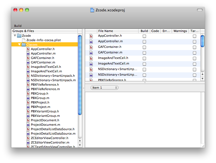Sort by the Build column header
The image size is (216, 163).
coord(144,31)
